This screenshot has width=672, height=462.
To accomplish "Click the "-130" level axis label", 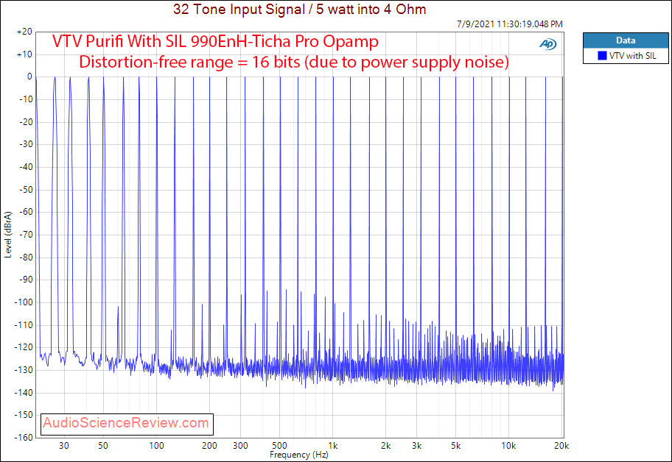I will pyautogui.click(x=24, y=370).
